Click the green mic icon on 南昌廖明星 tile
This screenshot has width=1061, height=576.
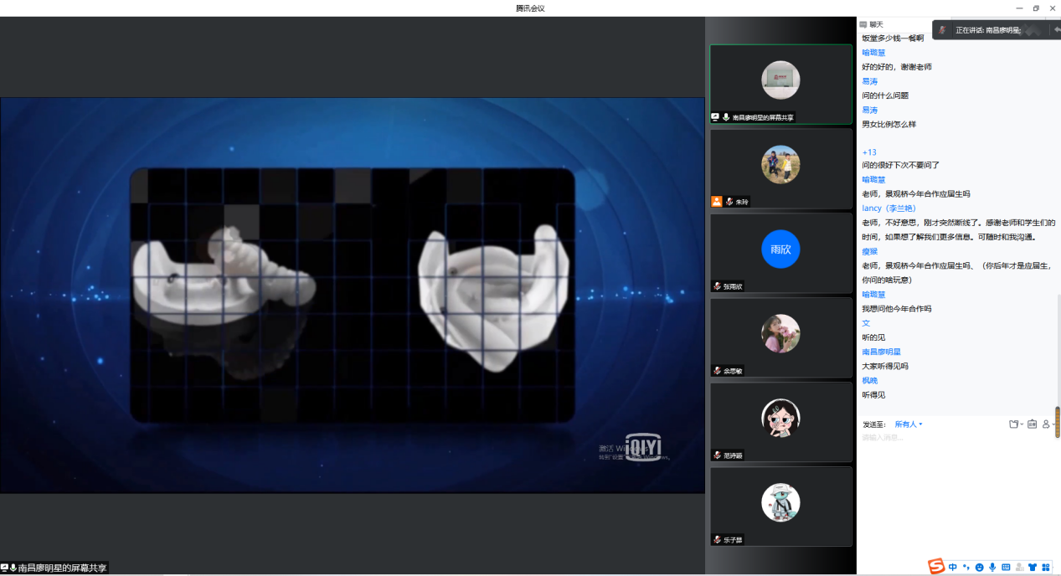[x=726, y=118]
